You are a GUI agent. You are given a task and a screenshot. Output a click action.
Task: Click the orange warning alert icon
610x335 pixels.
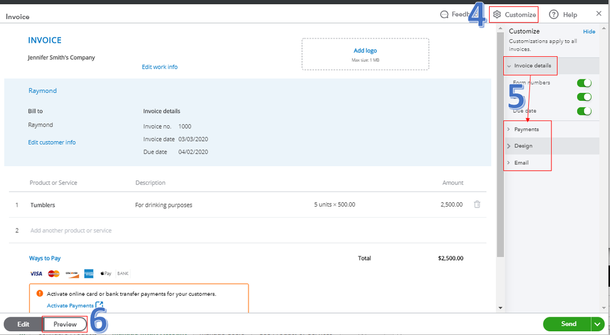click(40, 293)
